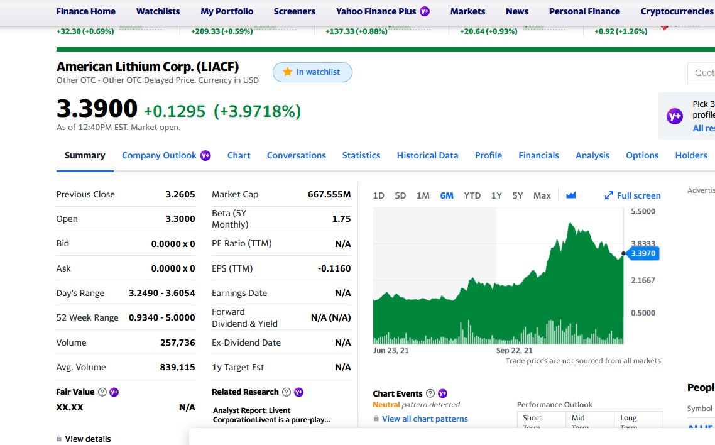The image size is (715, 445).
Task: Open the Related Research help question mark
Action: [x=287, y=392]
